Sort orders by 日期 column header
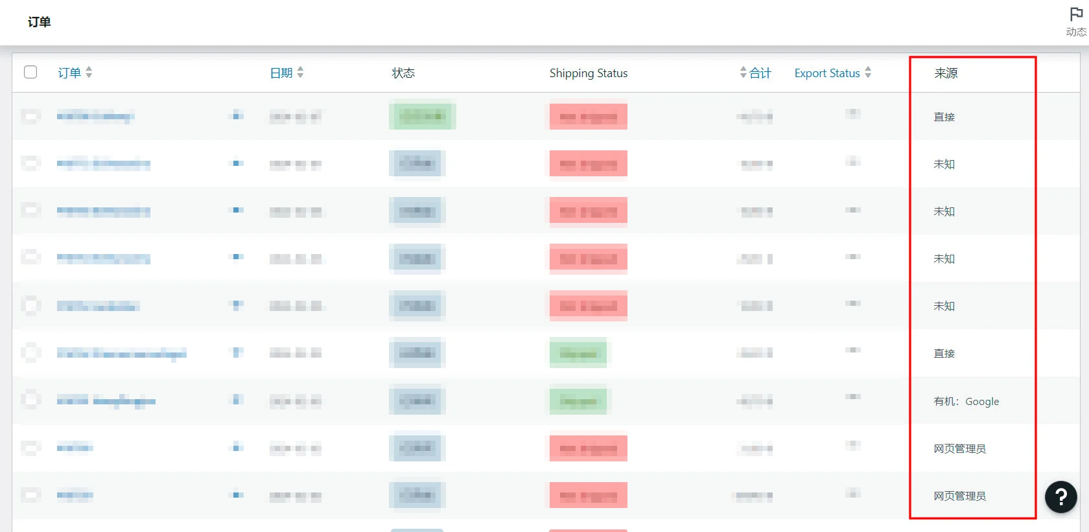1089x532 pixels. pyautogui.click(x=287, y=73)
